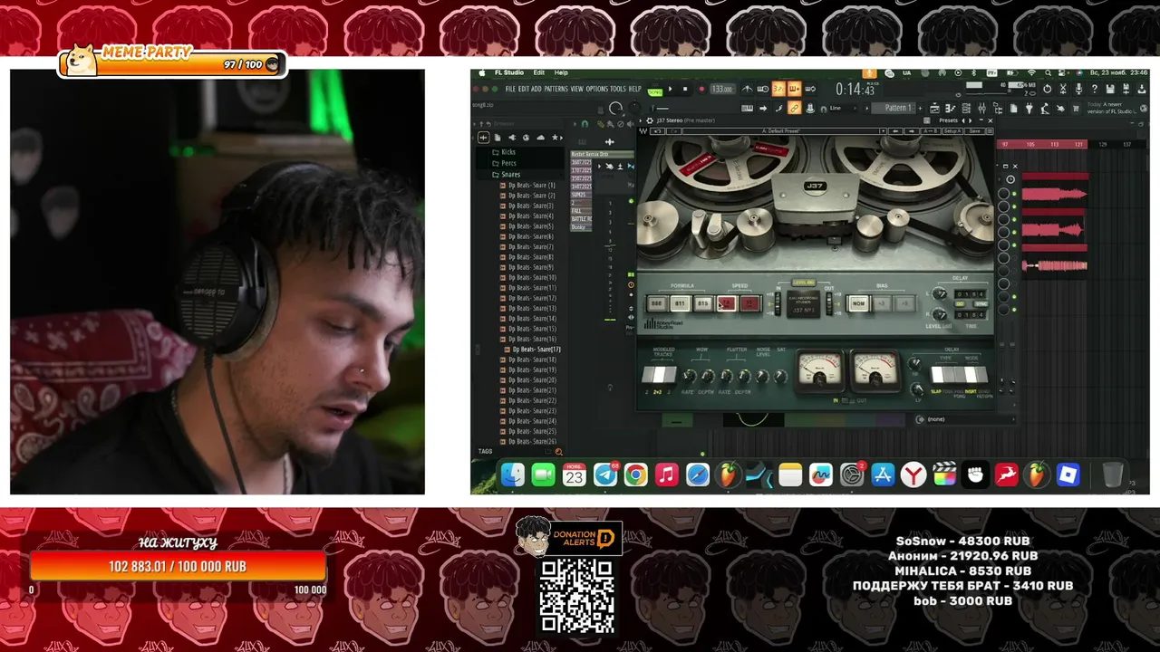Open the PATTERNS menu

pos(556,89)
